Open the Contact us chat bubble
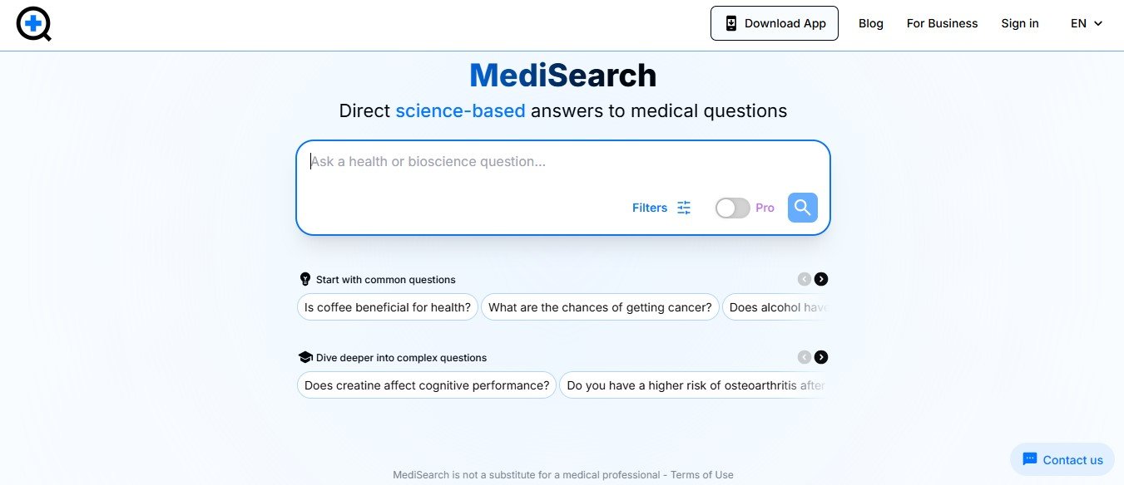This screenshot has width=1124, height=485. [x=1062, y=459]
